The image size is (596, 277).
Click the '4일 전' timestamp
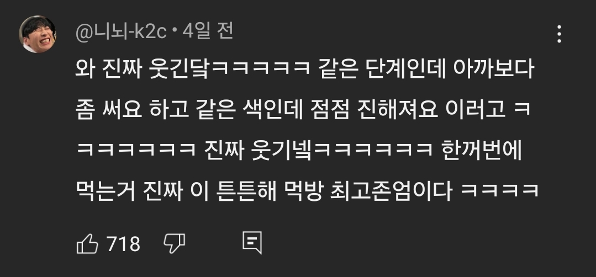208,32
